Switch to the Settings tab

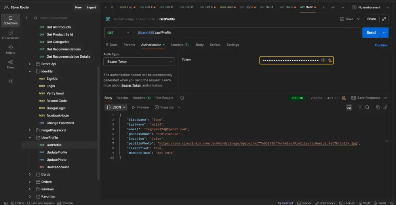click(232, 45)
